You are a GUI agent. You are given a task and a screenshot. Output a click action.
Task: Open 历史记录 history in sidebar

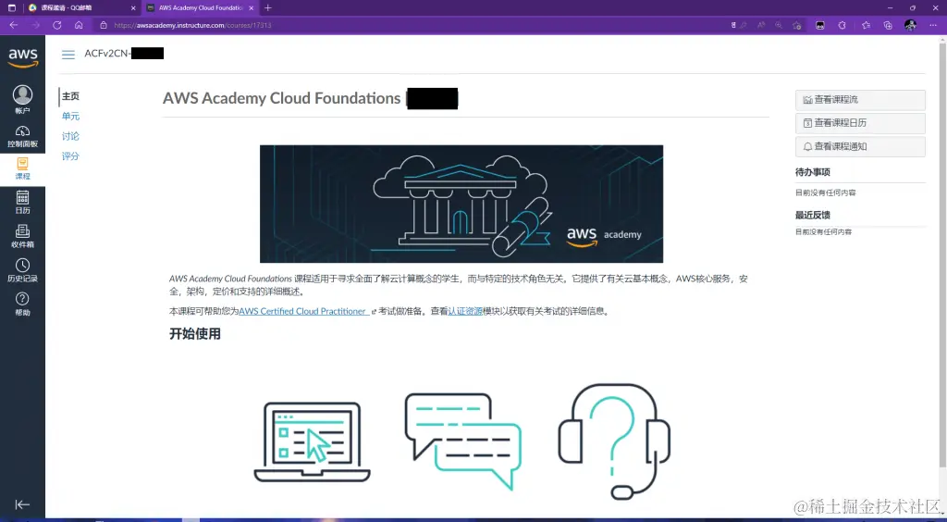point(22,271)
